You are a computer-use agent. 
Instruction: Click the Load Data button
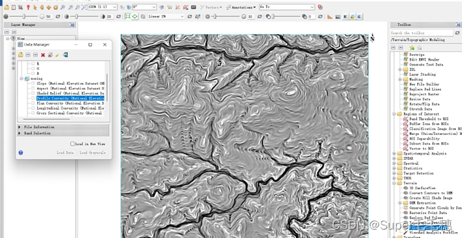point(65,153)
